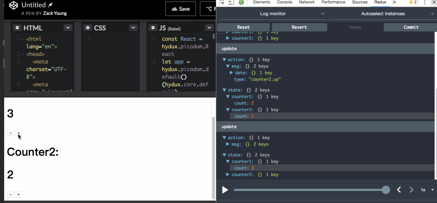The height and width of the screenshot is (203, 437).
Task: Expand the msg node in last update action
Action: coord(228,144)
